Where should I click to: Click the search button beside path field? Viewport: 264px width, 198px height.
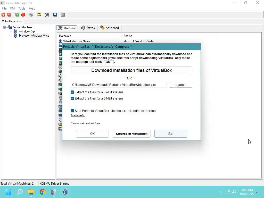pyautogui.click(x=180, y=85)
